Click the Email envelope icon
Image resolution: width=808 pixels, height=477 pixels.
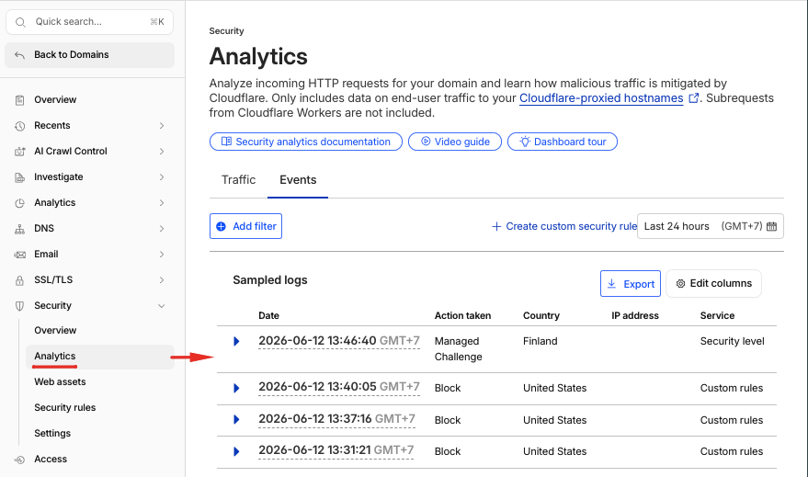19,255
